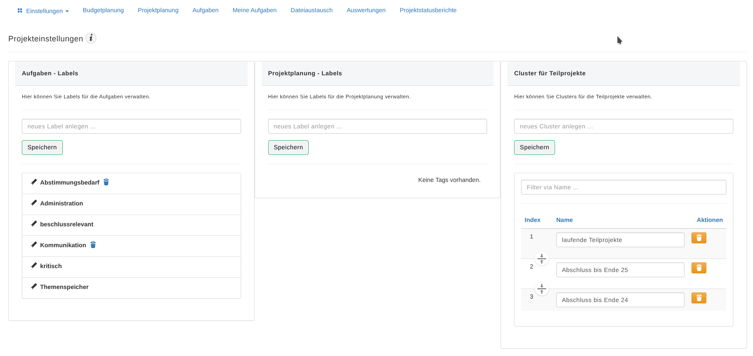The image size is (753, 356).
Task: Click the Index column header
Action: (532, 220)
